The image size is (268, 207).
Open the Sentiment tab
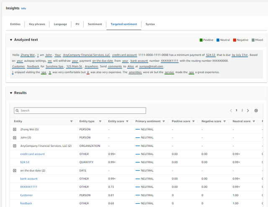[x=95, y=24]
